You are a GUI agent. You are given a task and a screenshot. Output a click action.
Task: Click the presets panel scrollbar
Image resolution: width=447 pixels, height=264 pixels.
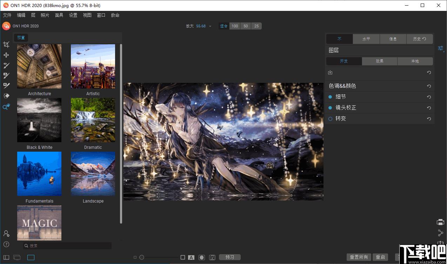tap(121, 133)
